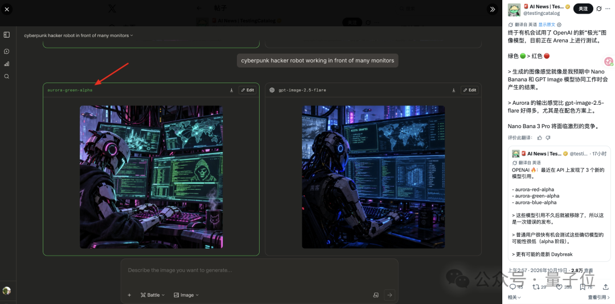The image size is (615, 304).
Task: Expand the chat title dropdown at the top
Action: [x=79, y=35]
